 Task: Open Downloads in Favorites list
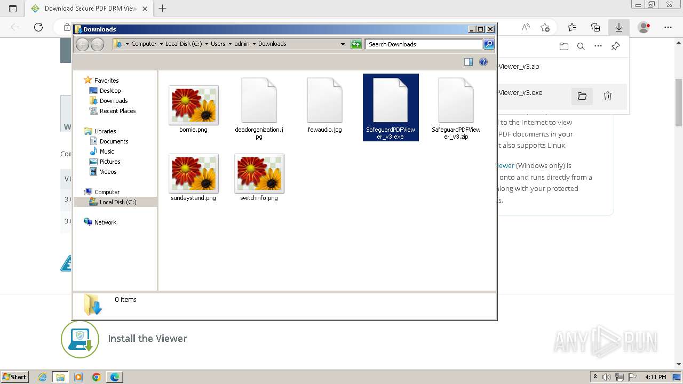coord(114,101)
